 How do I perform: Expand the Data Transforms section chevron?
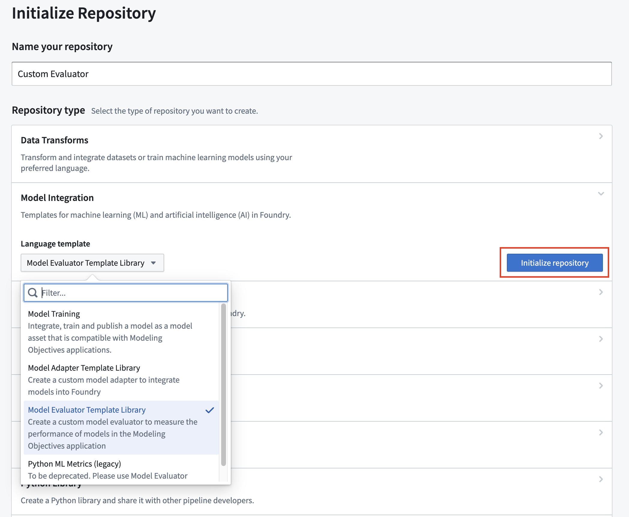601,136
